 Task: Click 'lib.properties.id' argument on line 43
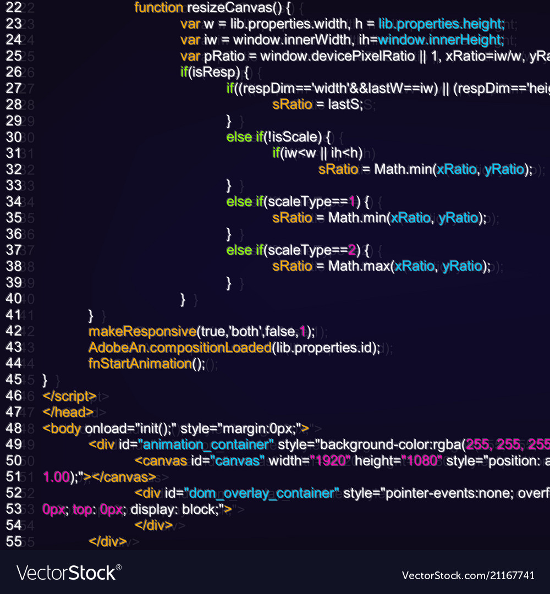(324, 348)
